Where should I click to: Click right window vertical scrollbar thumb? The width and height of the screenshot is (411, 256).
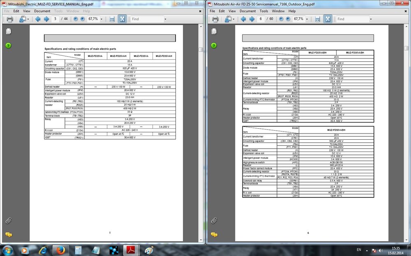(406, 48)
